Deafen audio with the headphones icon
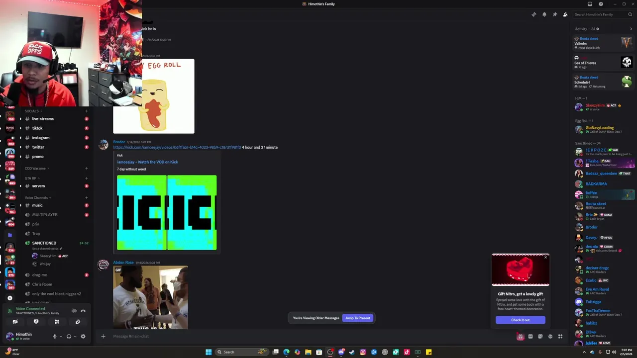 tap(69, 337)
